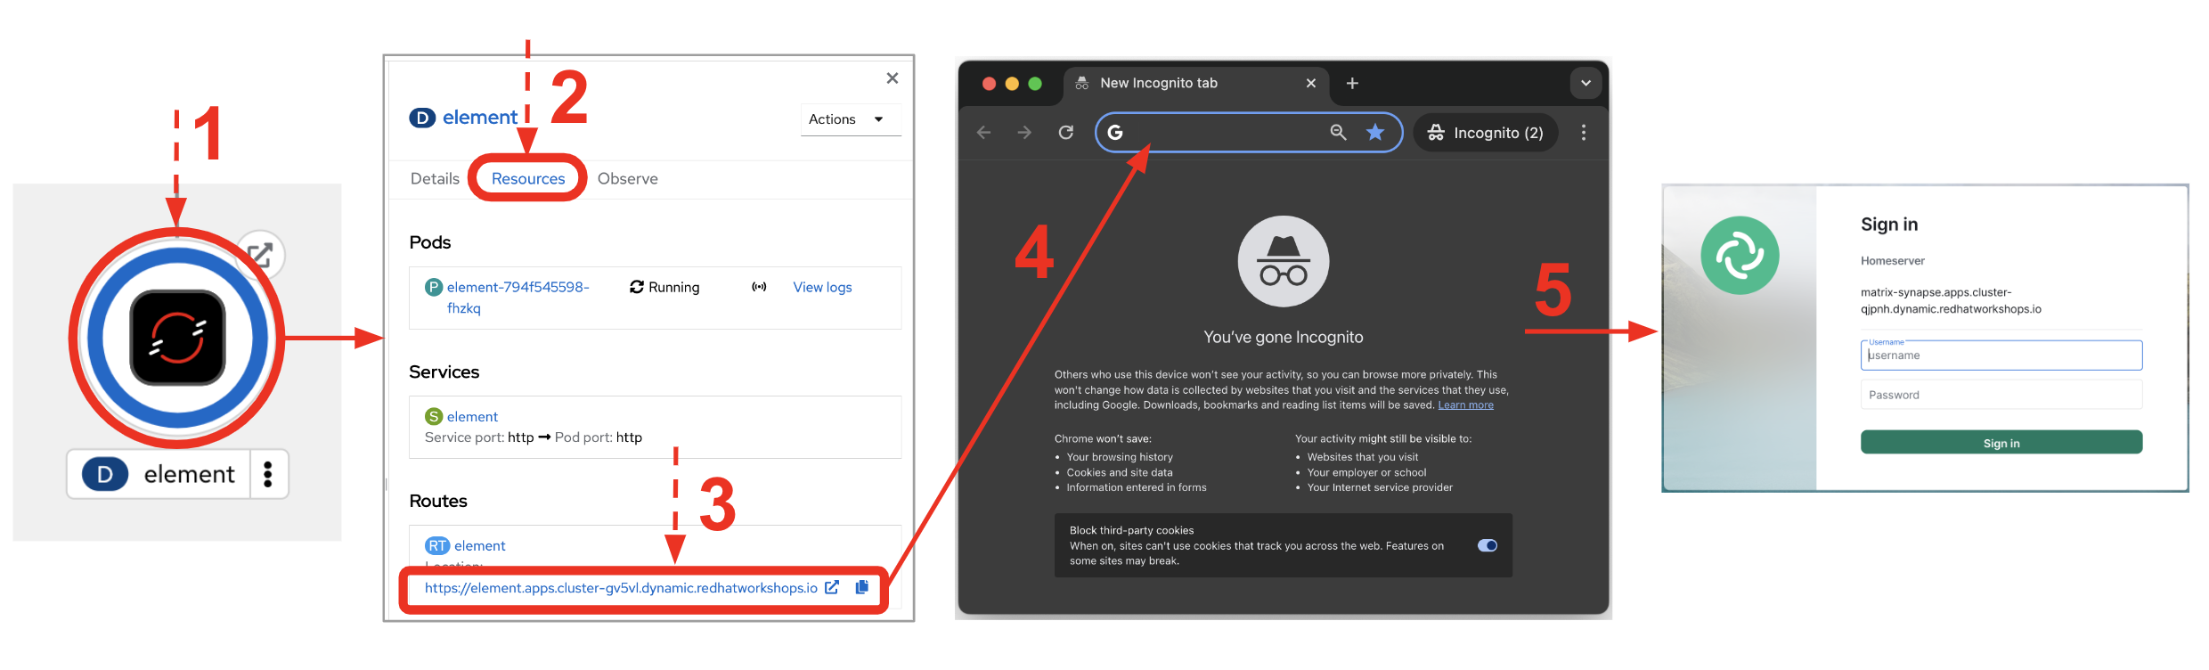This screenshot has width=2209, height=670.
Task: Click the matrix-synapse homeserver address text
Action: [x=1950, y=300]
